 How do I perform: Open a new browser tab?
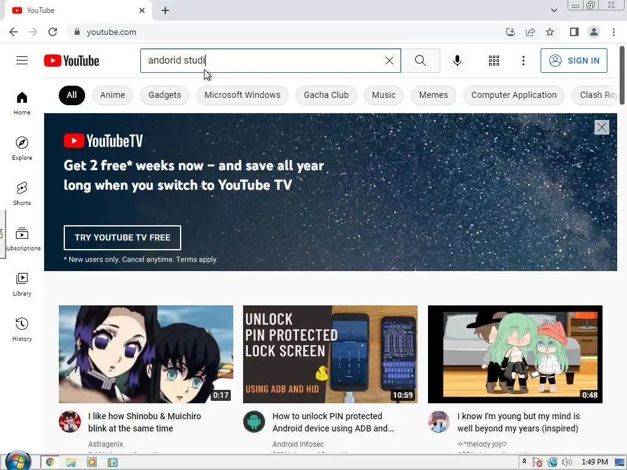165,10
